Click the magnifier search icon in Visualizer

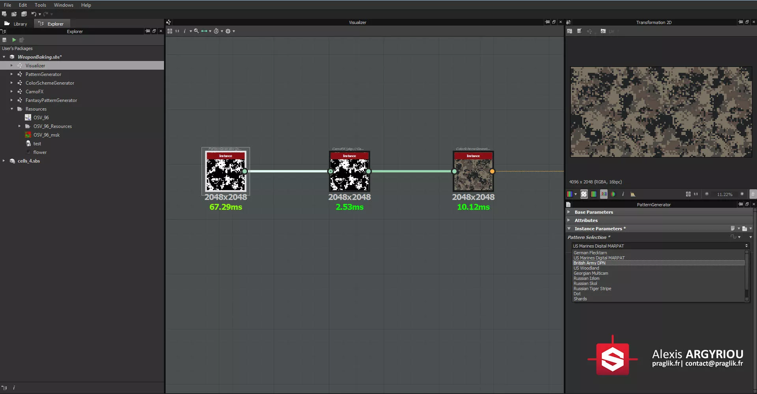[196, 31]
